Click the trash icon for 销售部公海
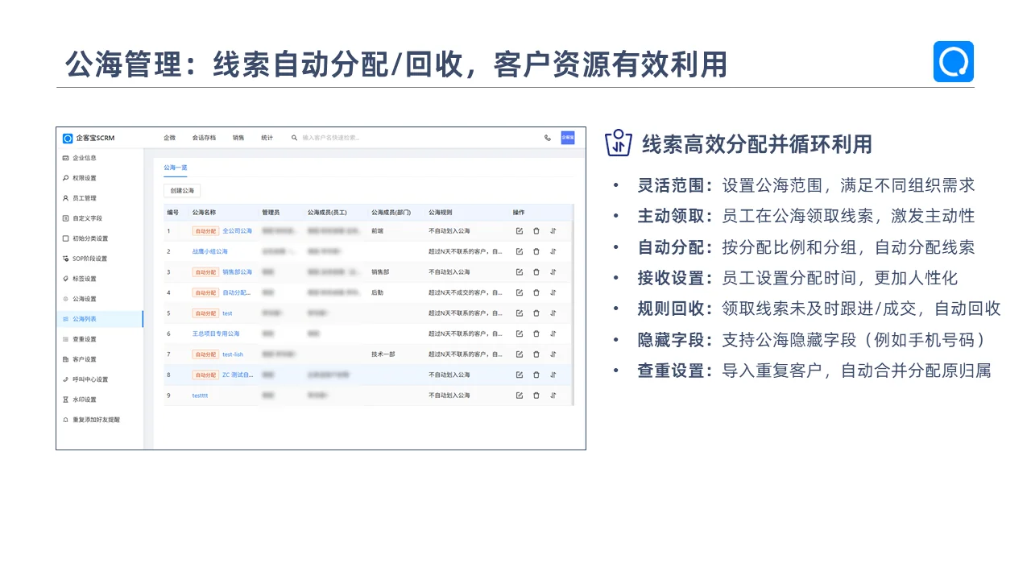1031x580 pixels. 536,272
